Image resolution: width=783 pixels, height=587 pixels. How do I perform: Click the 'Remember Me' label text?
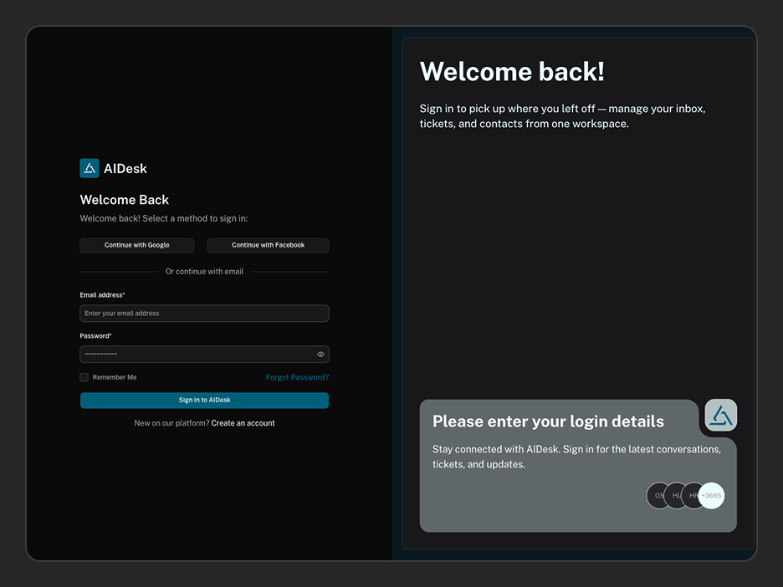click(115, 377)
